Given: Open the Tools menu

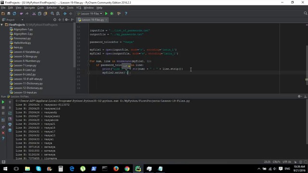Looking at the screenshot, I should (x=70, y=8).
